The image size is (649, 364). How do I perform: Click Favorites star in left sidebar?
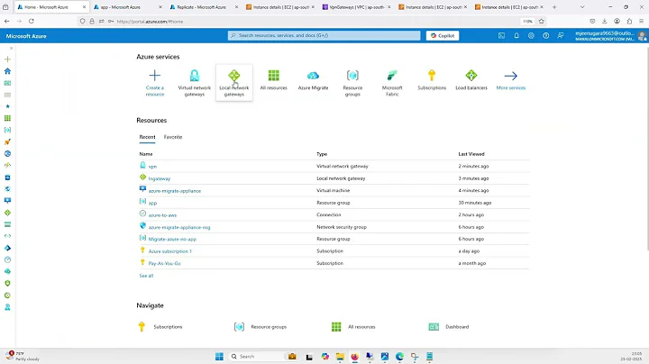[x=7, y=106]
